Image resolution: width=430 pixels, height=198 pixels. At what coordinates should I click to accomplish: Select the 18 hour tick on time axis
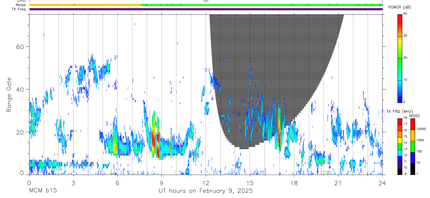pos(294,183)
